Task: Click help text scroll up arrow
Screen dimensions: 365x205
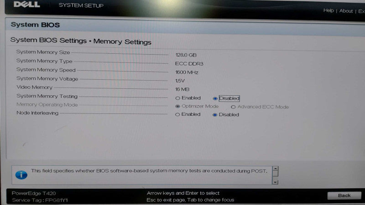Action: click(x=275, y=169)
